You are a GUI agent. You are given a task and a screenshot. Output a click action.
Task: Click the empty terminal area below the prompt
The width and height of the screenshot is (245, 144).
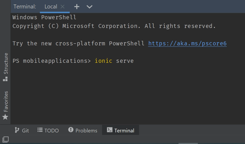(x=127, y=95)
